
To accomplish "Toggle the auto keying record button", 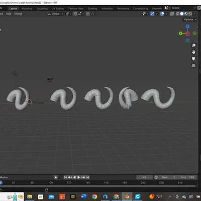I will pyautogui.click(x=56, y=177).
